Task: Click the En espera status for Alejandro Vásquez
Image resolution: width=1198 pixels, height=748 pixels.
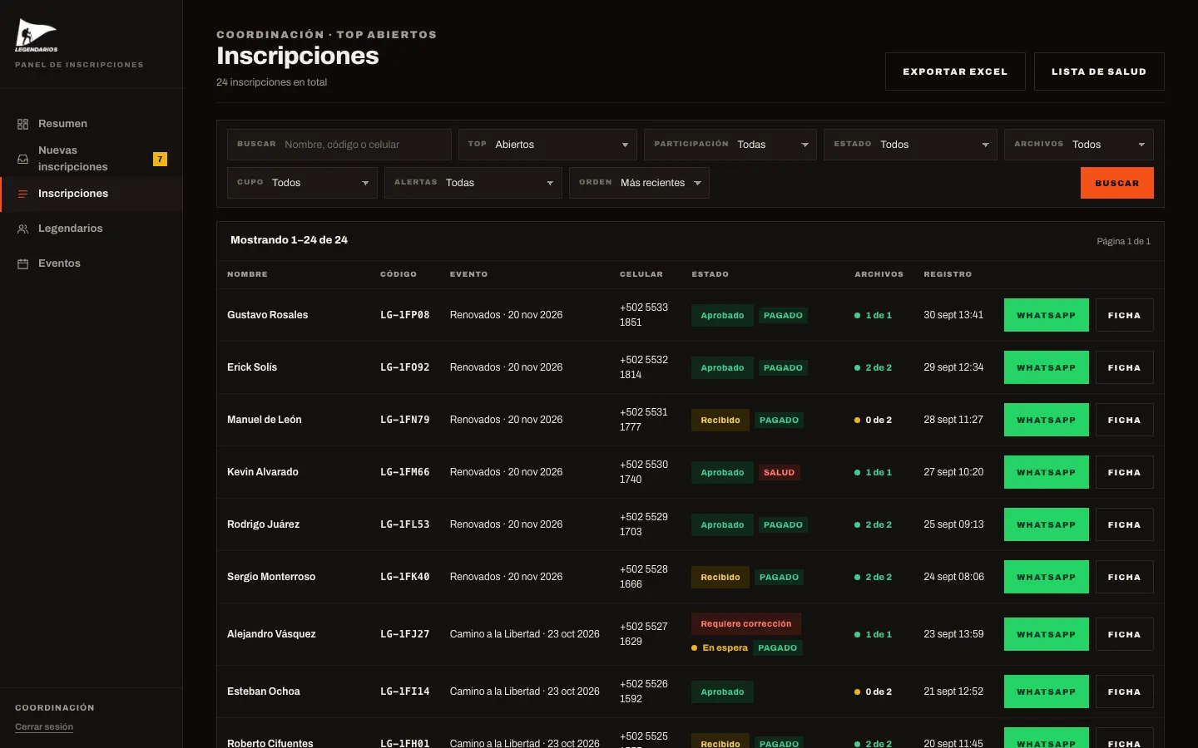Action: click(x=720, y=647)
